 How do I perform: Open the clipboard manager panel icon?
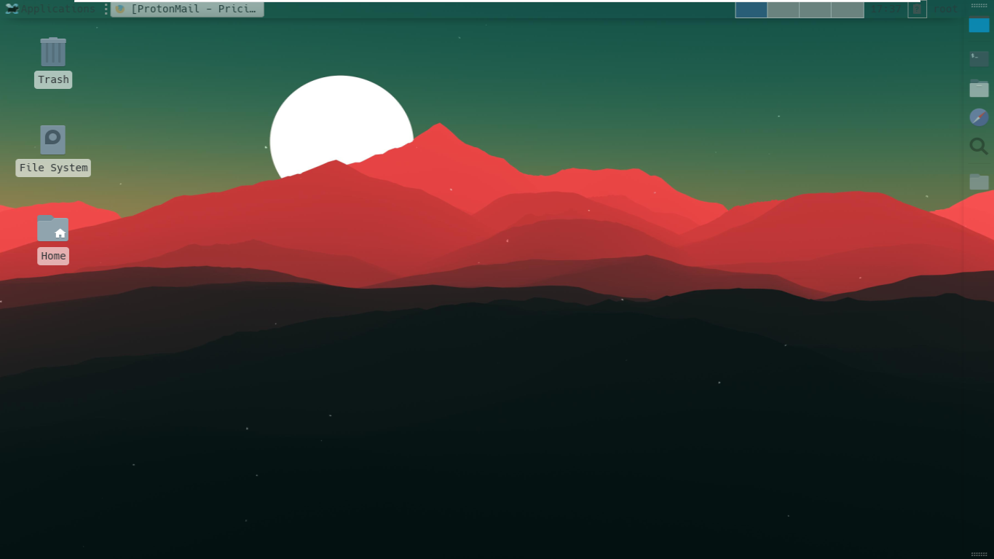coord(917,9)
